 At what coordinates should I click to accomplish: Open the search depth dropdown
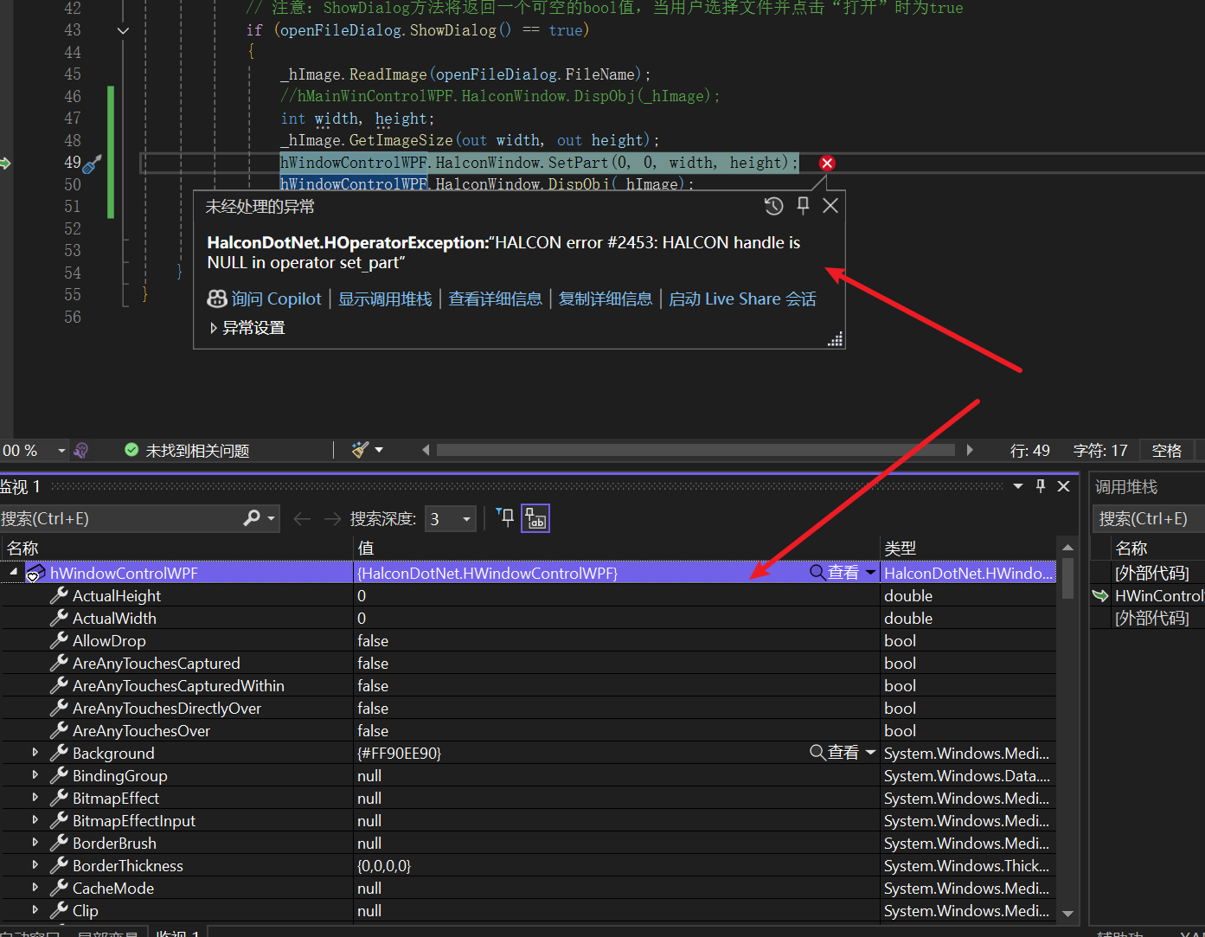coord(467,519)
